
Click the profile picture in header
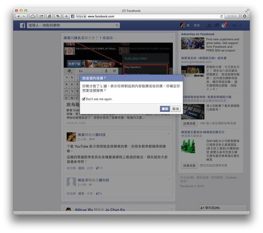pyautogui.click(x=182, y=25)
